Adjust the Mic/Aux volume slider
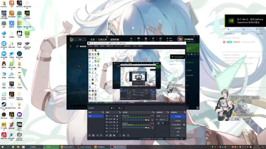The width and height of the screenshot is (266, 149). 135,120
